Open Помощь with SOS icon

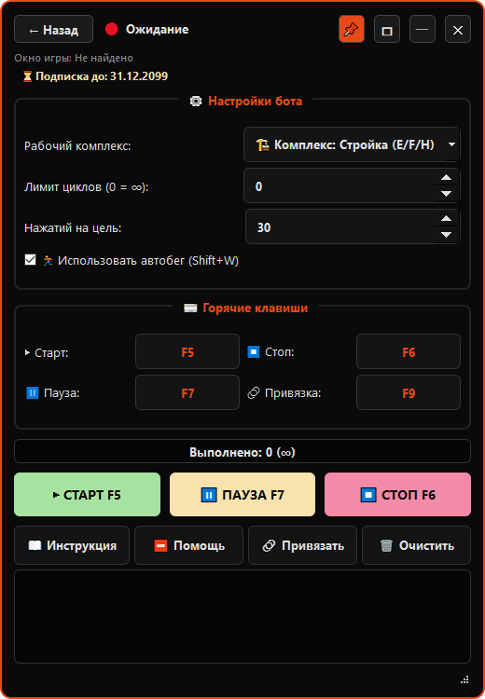(x=188, y=545)
